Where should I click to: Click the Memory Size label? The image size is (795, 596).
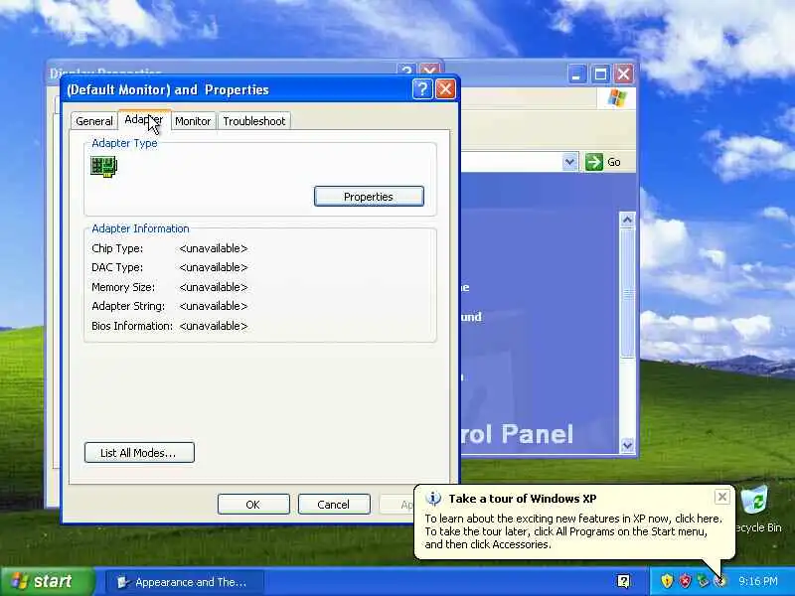[123, 287]
